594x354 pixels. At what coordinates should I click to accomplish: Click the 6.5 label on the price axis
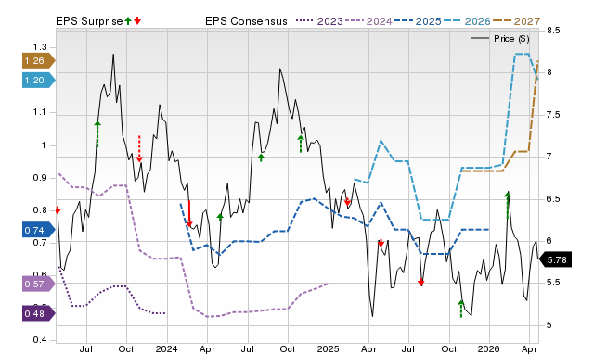coord(553,199)
